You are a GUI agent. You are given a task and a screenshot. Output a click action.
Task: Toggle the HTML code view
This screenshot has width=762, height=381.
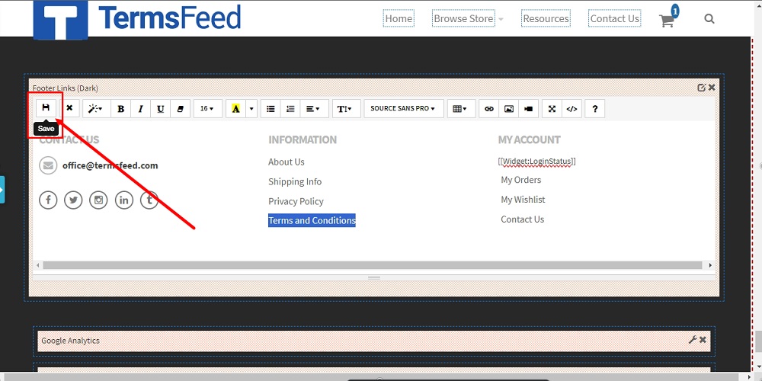click(571, 108)
